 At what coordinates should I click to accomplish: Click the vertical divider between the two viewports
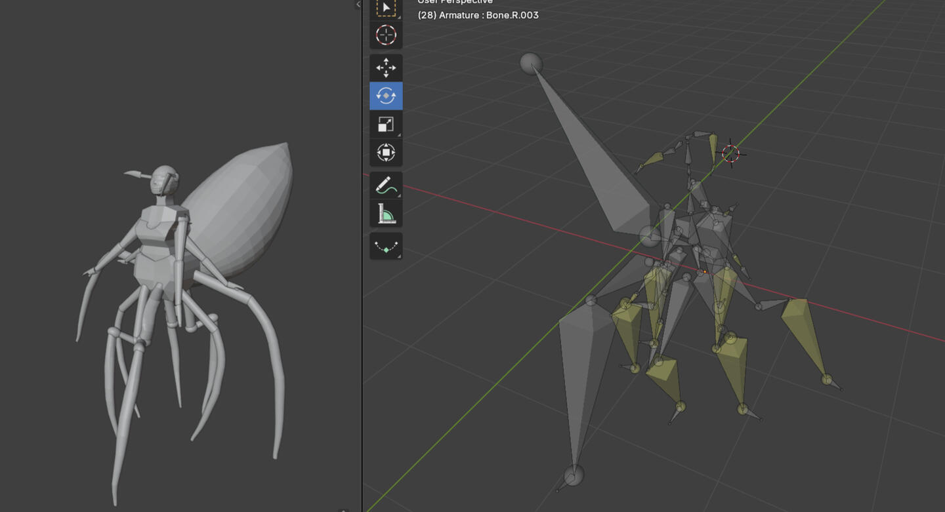[x=362, y=262]
